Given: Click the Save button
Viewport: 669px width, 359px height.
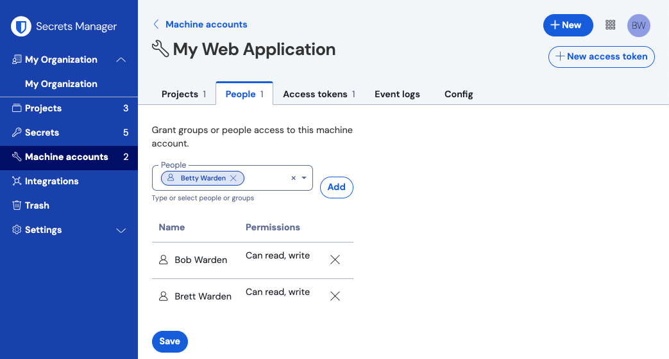Looking at the screenshot, I should [169, 341].
